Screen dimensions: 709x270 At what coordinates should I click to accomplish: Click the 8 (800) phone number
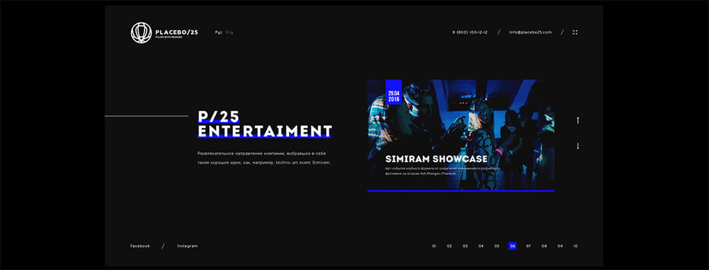tap(470, 32)
